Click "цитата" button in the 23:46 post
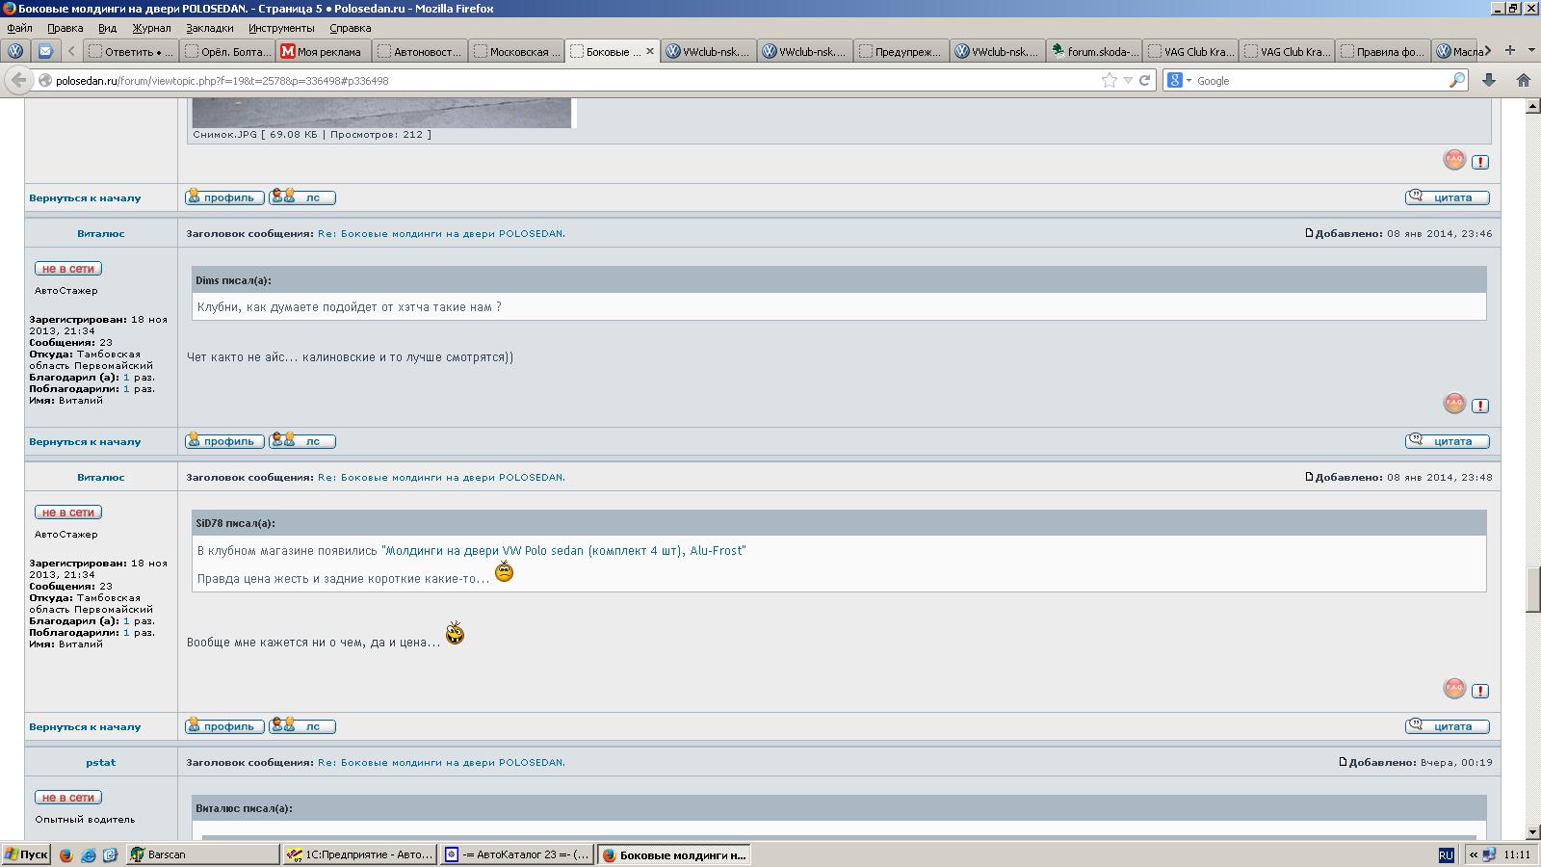The image size is (1541, 867). (1447, 441)
